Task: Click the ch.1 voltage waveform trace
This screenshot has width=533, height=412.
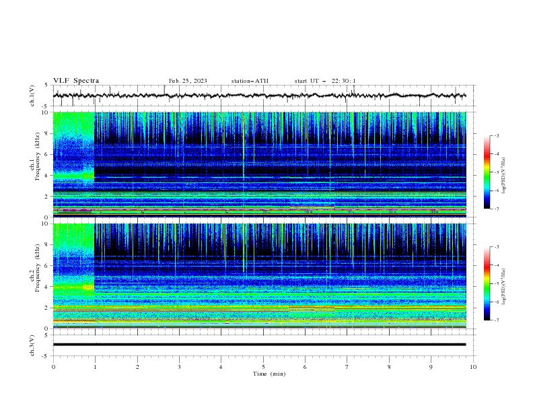Action: [259, 96]
